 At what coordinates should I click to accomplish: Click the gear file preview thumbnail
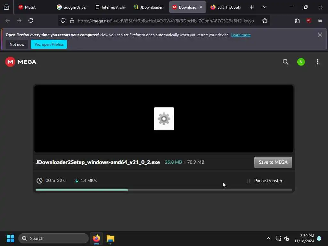(164, 119)
